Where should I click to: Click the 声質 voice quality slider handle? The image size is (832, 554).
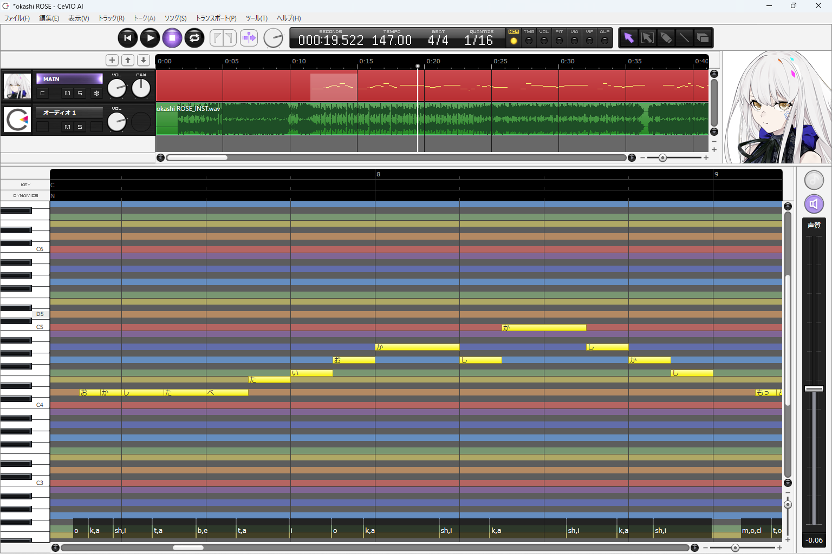coord(814,388)
